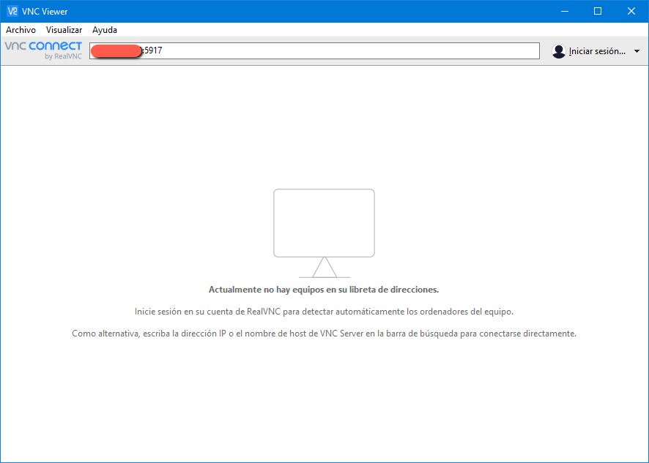Open the Visualizar menu
Viewport: 649px width, 463px height.
(64, 30)
